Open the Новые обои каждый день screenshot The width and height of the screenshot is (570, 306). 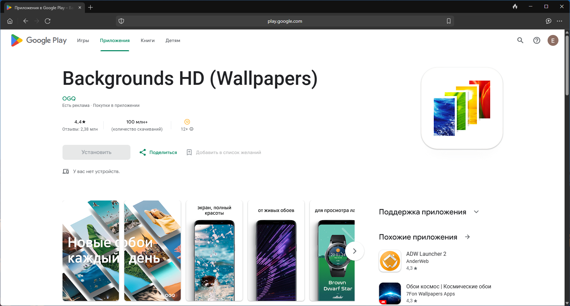pos(91,251)
